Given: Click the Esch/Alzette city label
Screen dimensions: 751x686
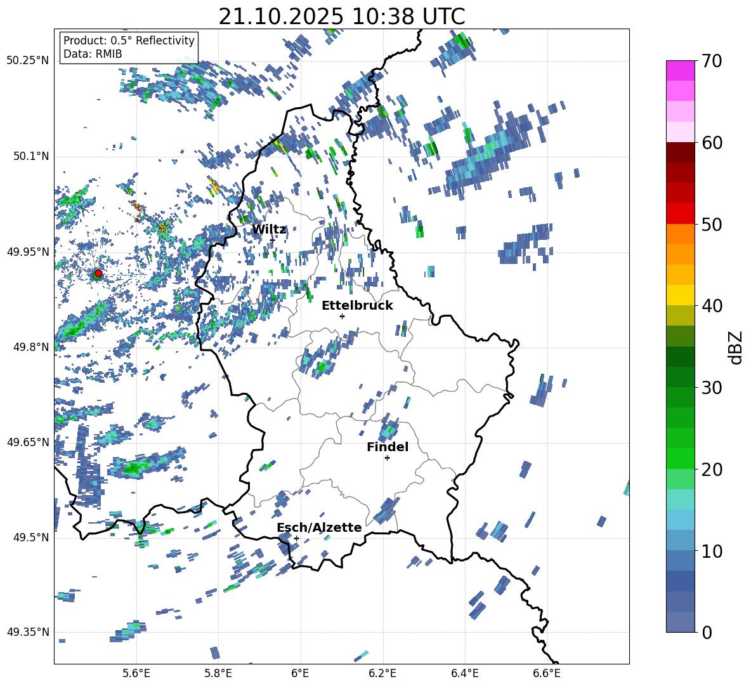Looking at the screenshot, I should tap(319, 527).
